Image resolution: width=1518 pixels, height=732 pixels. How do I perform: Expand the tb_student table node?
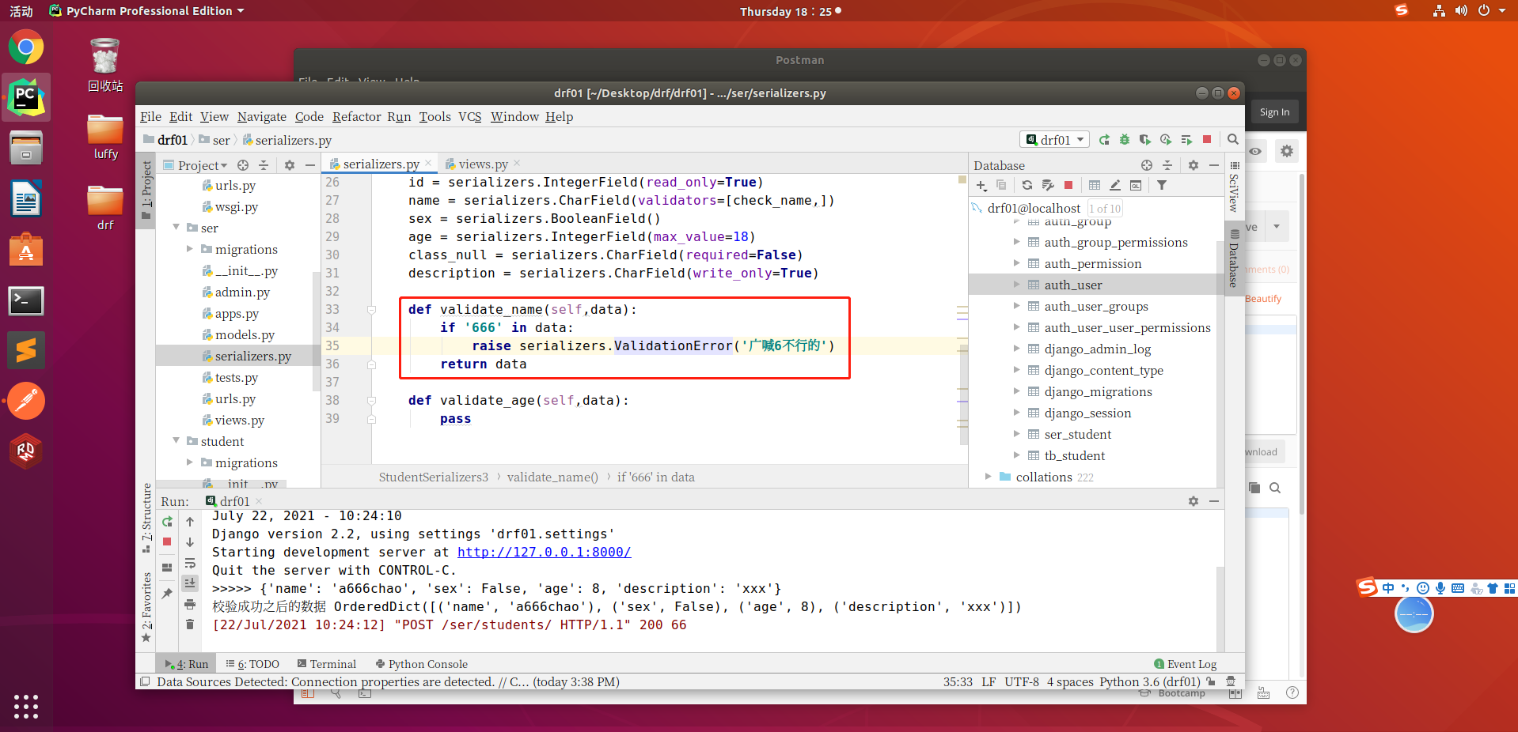(1017, 455)
